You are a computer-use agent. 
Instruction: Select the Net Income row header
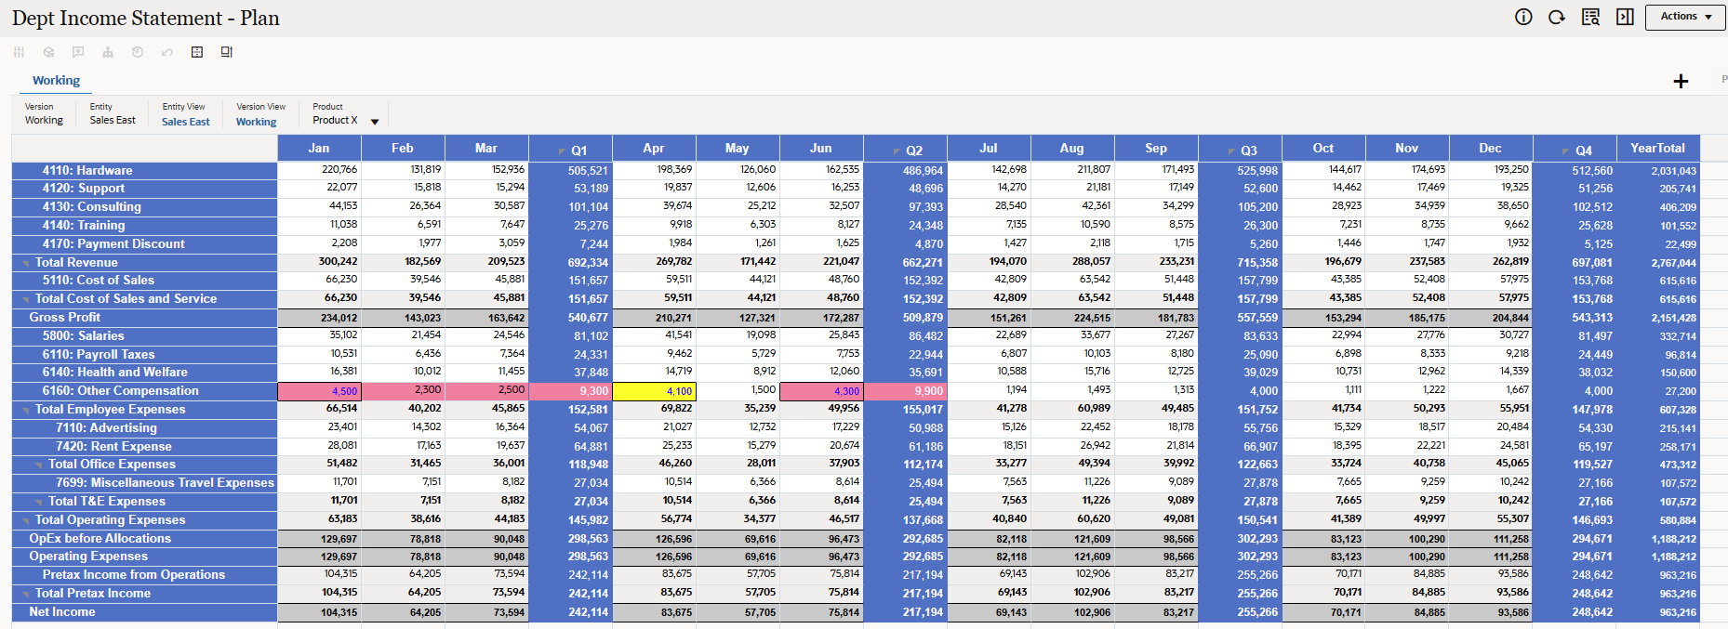[x=144, y=612]
